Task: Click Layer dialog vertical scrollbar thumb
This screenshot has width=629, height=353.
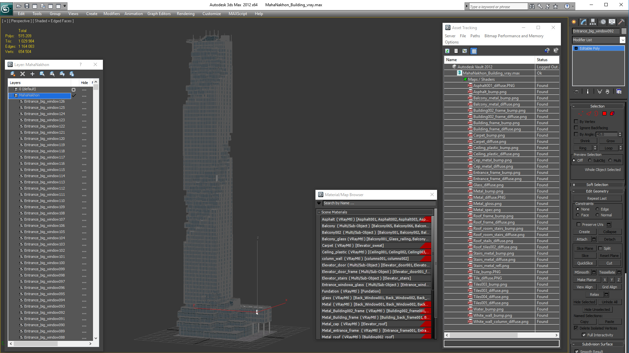Action: 96,87
